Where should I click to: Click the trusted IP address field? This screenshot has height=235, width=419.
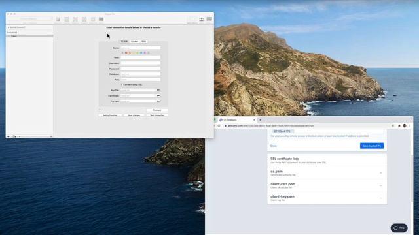[x=327, y=131]
